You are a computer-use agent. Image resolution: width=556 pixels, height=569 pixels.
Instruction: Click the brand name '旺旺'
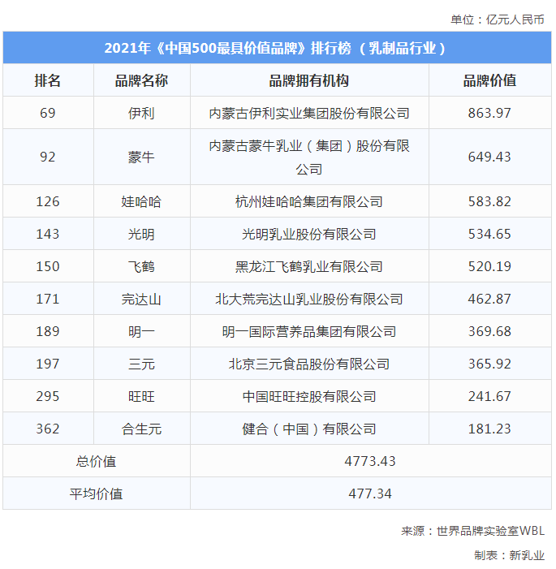141,397
